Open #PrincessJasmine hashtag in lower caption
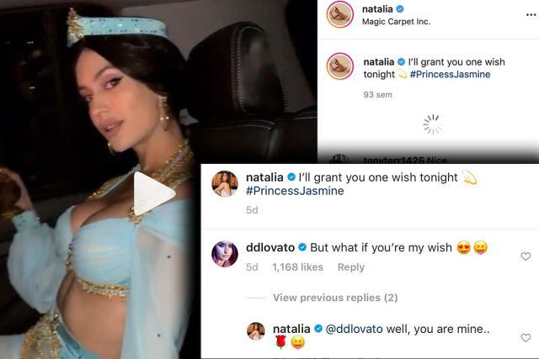Viewport: 539px width, 359px height. [x=295, y=191]
